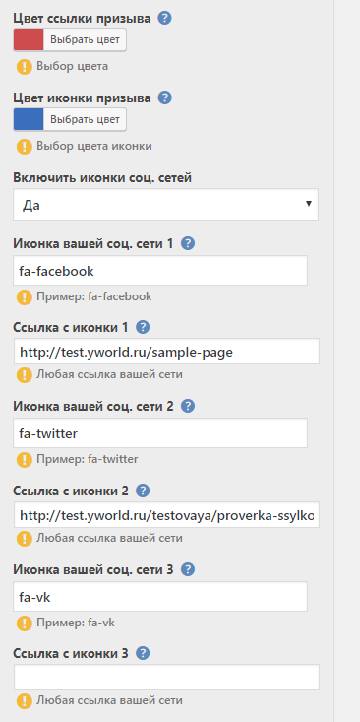Click the dropdown arrow next to Да

tap(309, 204)
